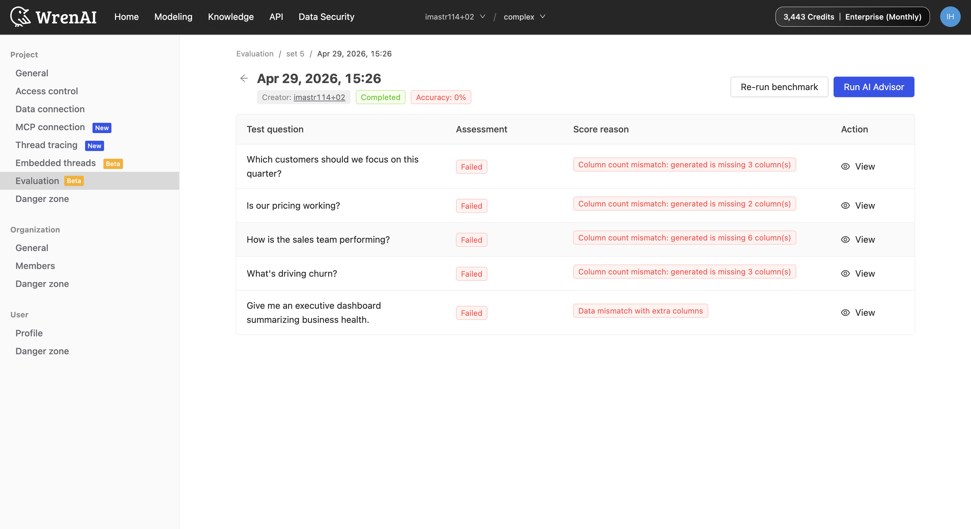The width and height of the screenshot is (971, 529).
Task: Click eye icon for 'Is our pricing working?' row
Action: tap(845, 206)
